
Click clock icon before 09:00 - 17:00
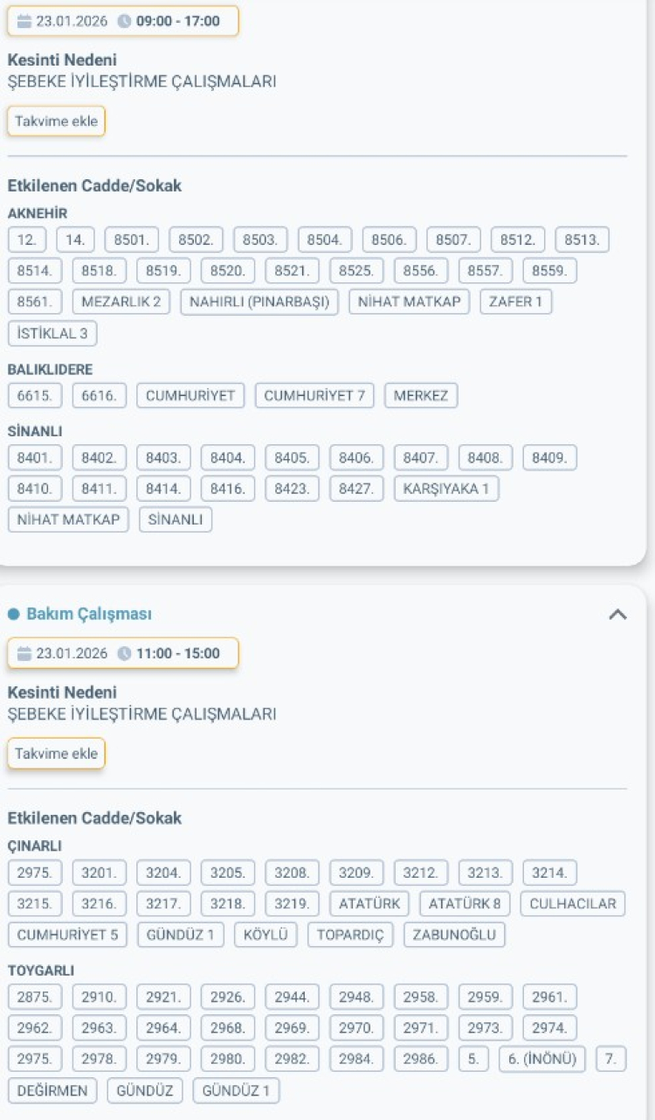[124, 21]
